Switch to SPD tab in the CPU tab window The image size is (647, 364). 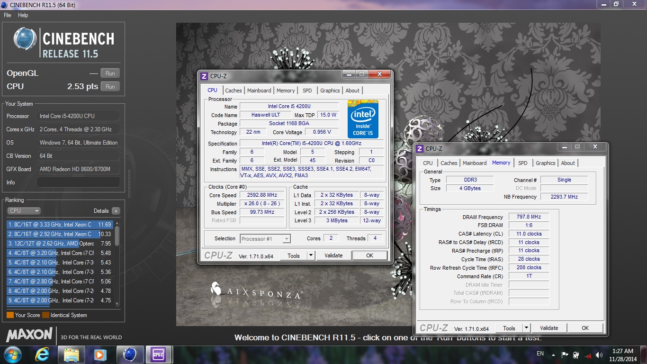click(x=307, y=91)
